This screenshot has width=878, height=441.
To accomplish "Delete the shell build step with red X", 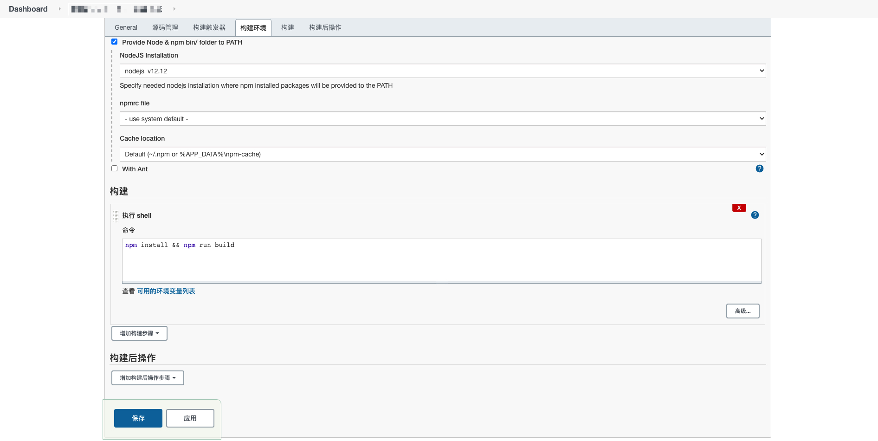I will click(x=739, y=208).
